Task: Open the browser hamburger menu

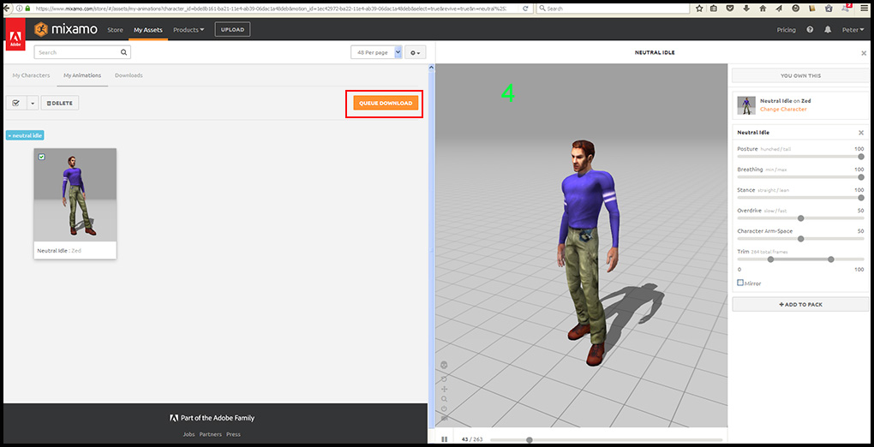Action: coord(865,9)
